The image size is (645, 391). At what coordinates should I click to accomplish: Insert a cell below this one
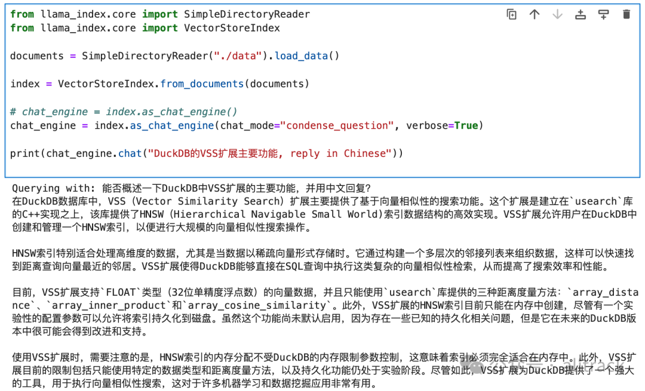[x=603, y=14]
